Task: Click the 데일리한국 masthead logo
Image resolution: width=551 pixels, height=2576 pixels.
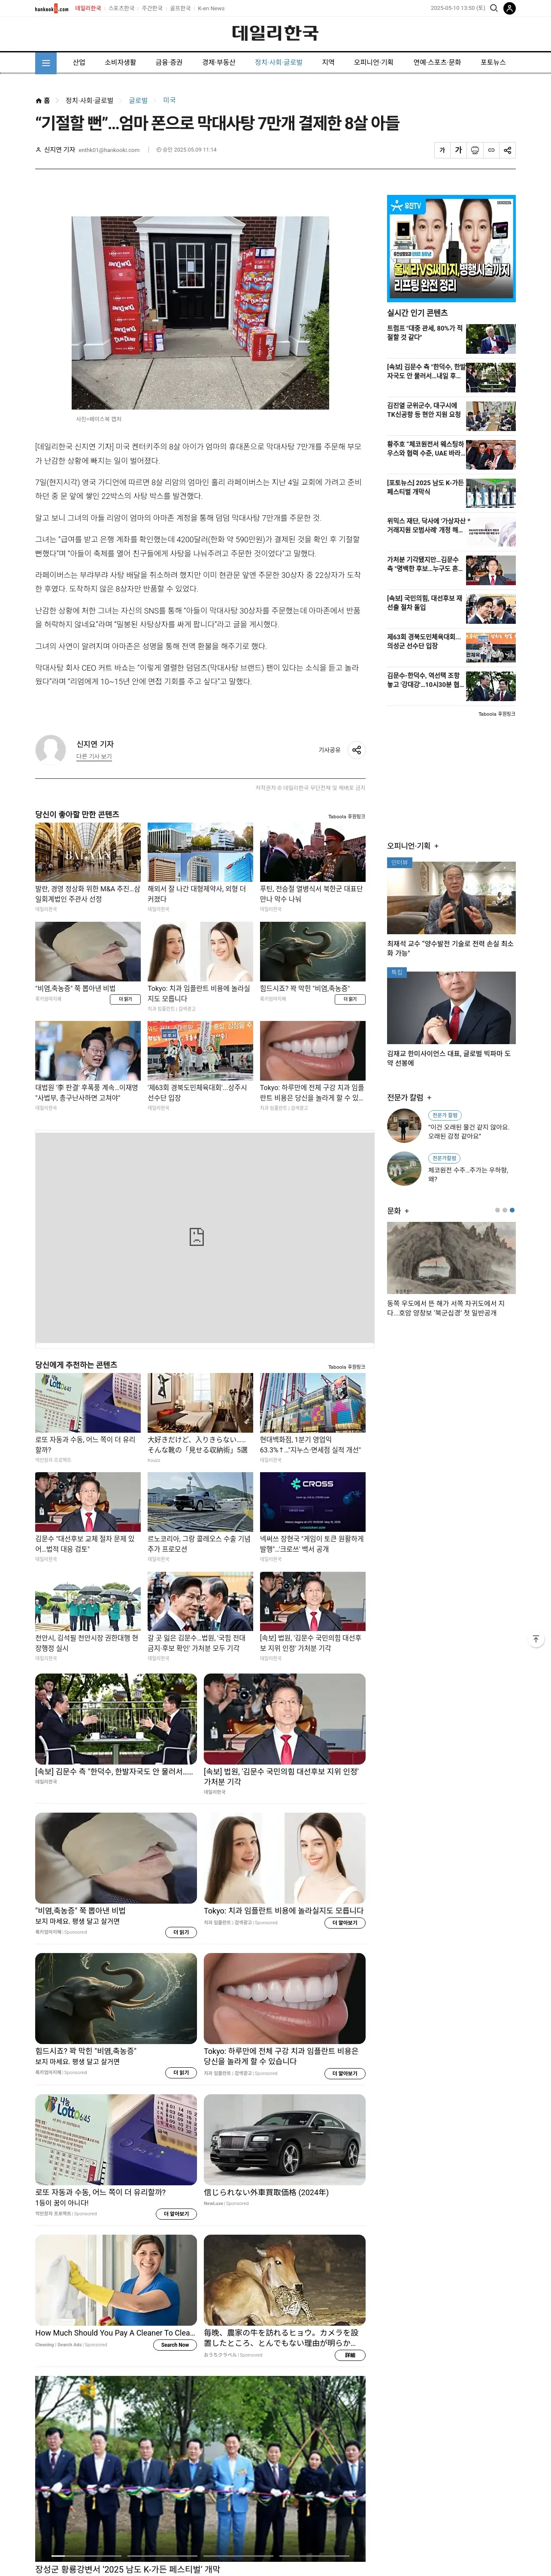Action: click(275, 33)
